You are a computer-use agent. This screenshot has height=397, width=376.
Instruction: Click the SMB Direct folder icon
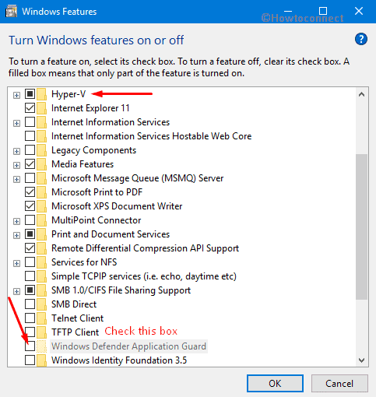point(41,304)
